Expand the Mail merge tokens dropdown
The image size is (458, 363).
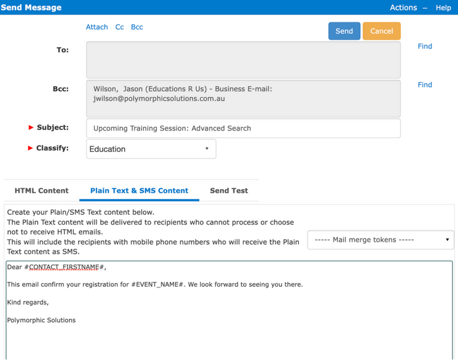[x=381, y=240]
